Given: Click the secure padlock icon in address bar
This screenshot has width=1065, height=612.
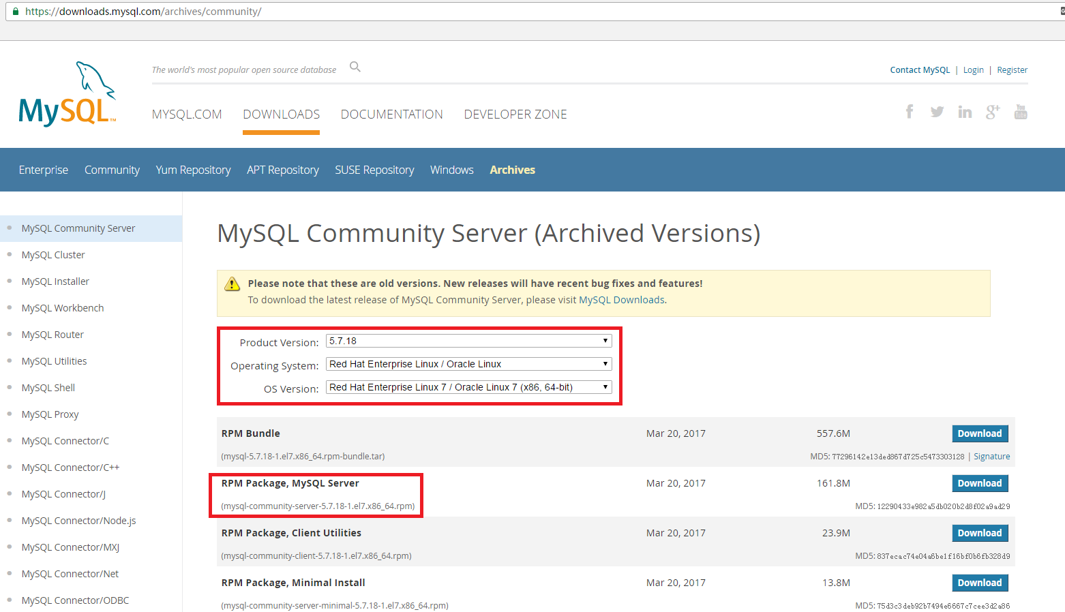Looking at the screenshot, I should click(16, 12).
